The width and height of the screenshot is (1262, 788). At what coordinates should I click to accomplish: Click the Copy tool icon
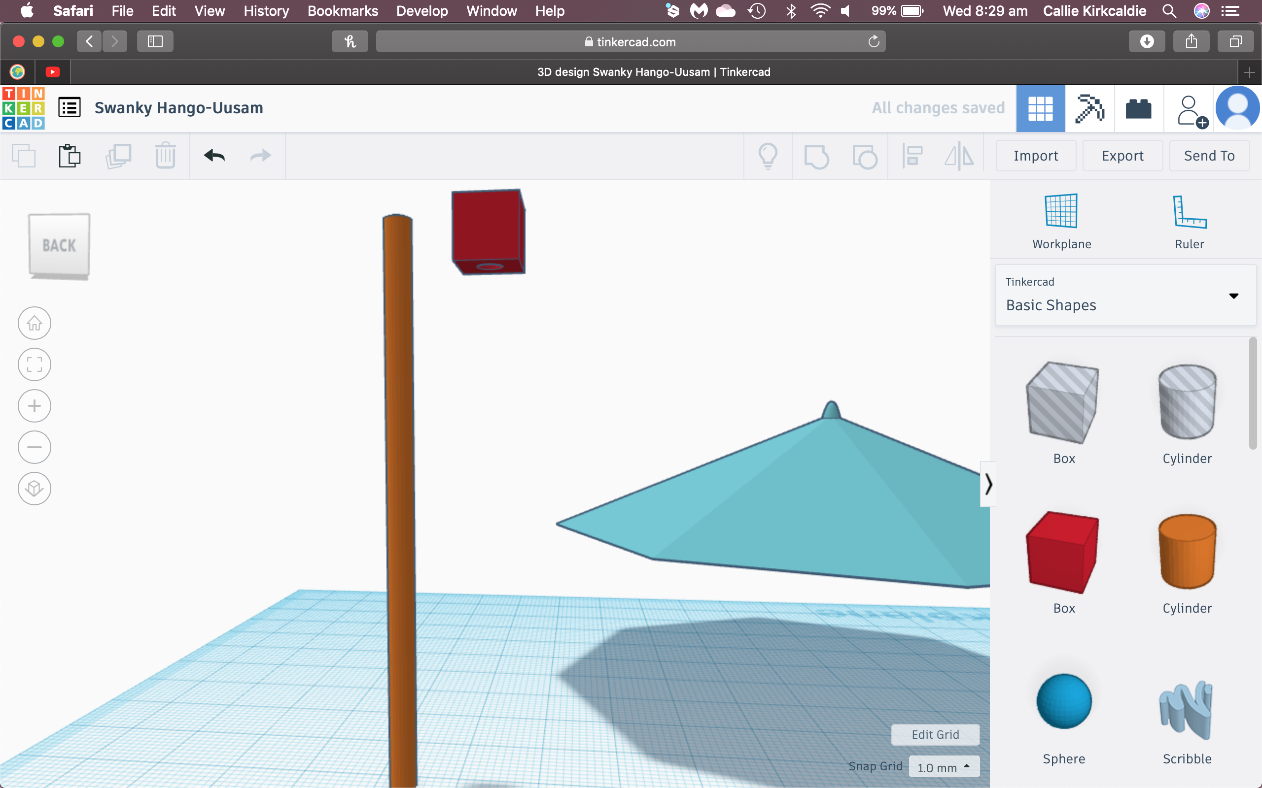pos(24,156)
